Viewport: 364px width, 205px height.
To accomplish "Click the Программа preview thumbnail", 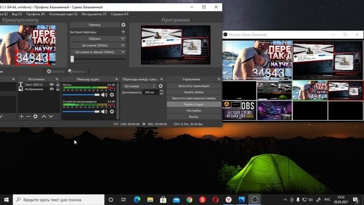I will 176,45.
